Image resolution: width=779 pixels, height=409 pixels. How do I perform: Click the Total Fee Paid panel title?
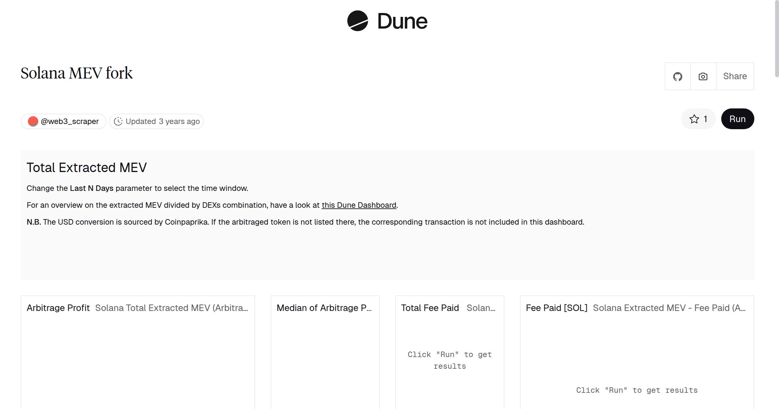coord(430,308)
